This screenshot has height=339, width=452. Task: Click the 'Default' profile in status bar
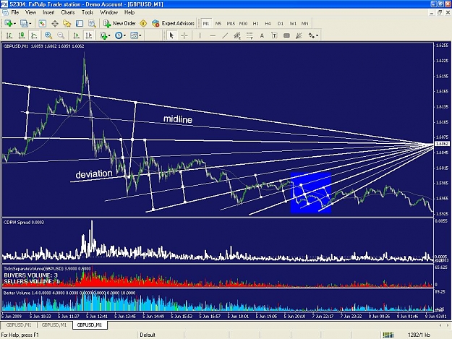tap(148, 335)
